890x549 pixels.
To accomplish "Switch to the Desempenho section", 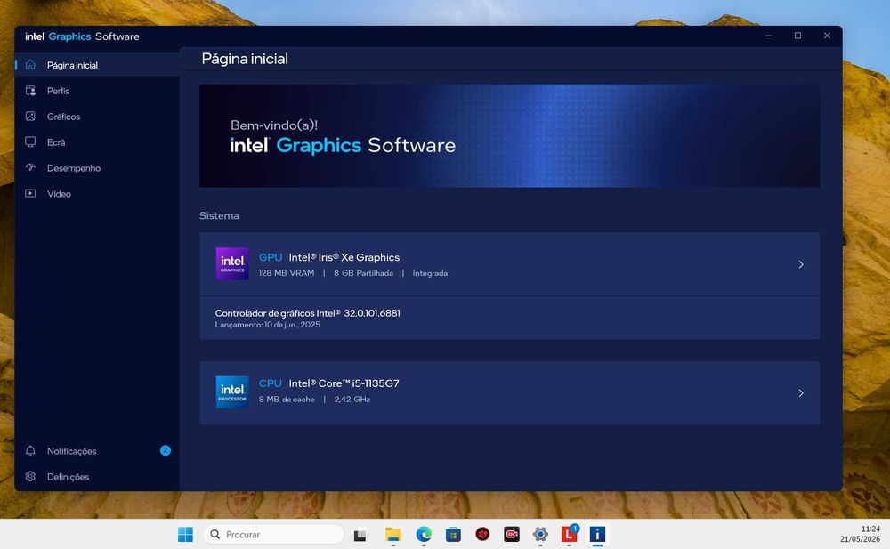I will [97, 168].
